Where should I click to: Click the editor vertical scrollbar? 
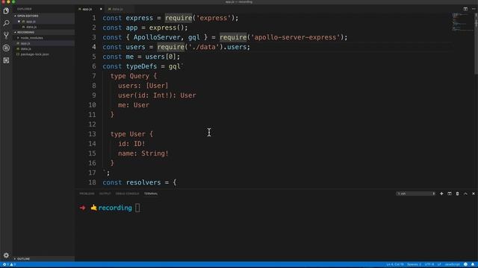476,43
